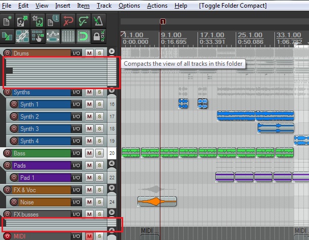The height and width of the screenshot is (240, 309).
Task: Mute the Bass track
Action: point(89,153)
